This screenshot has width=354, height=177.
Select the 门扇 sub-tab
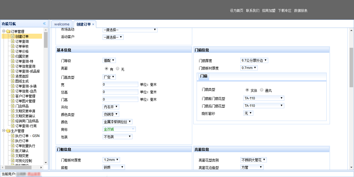204,76
